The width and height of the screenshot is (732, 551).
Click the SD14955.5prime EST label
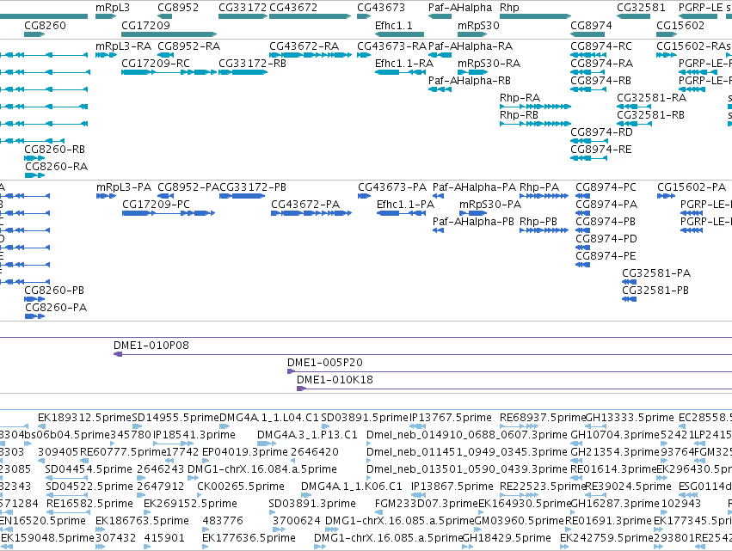pos(175,418)
